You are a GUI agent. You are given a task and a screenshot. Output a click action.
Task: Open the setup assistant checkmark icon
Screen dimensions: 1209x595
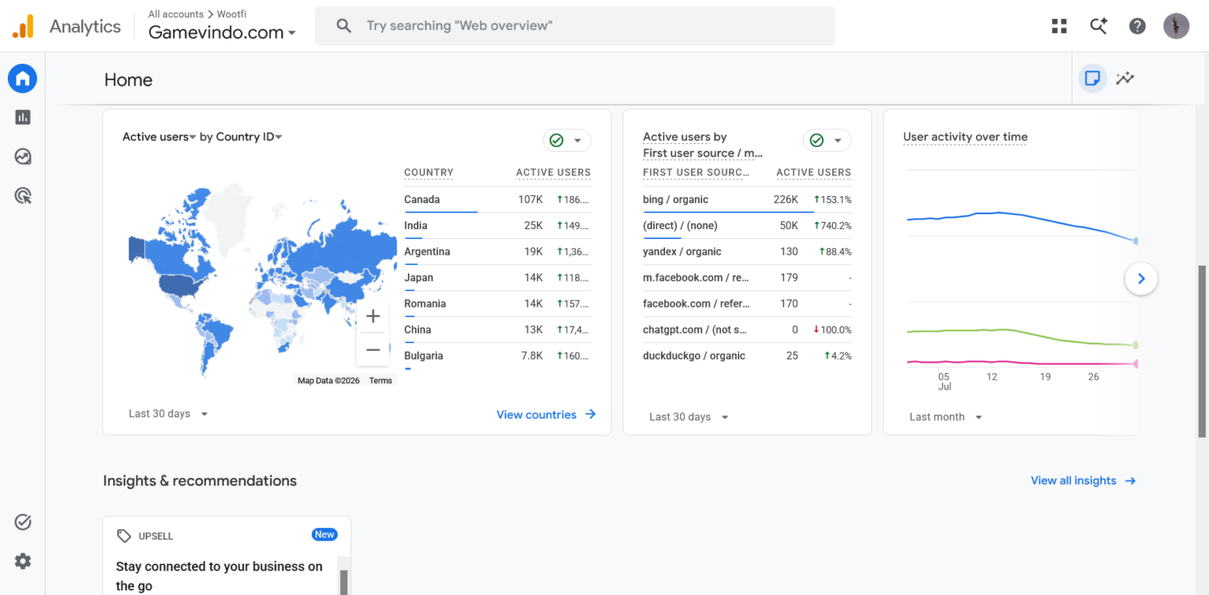coord(23,522)
